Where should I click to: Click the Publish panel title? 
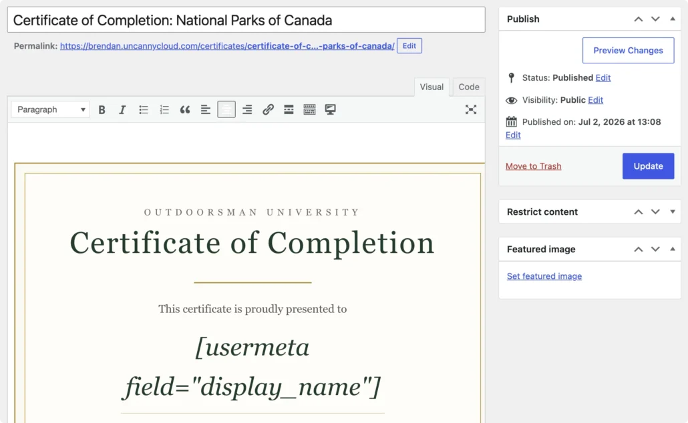coord(523,19)
